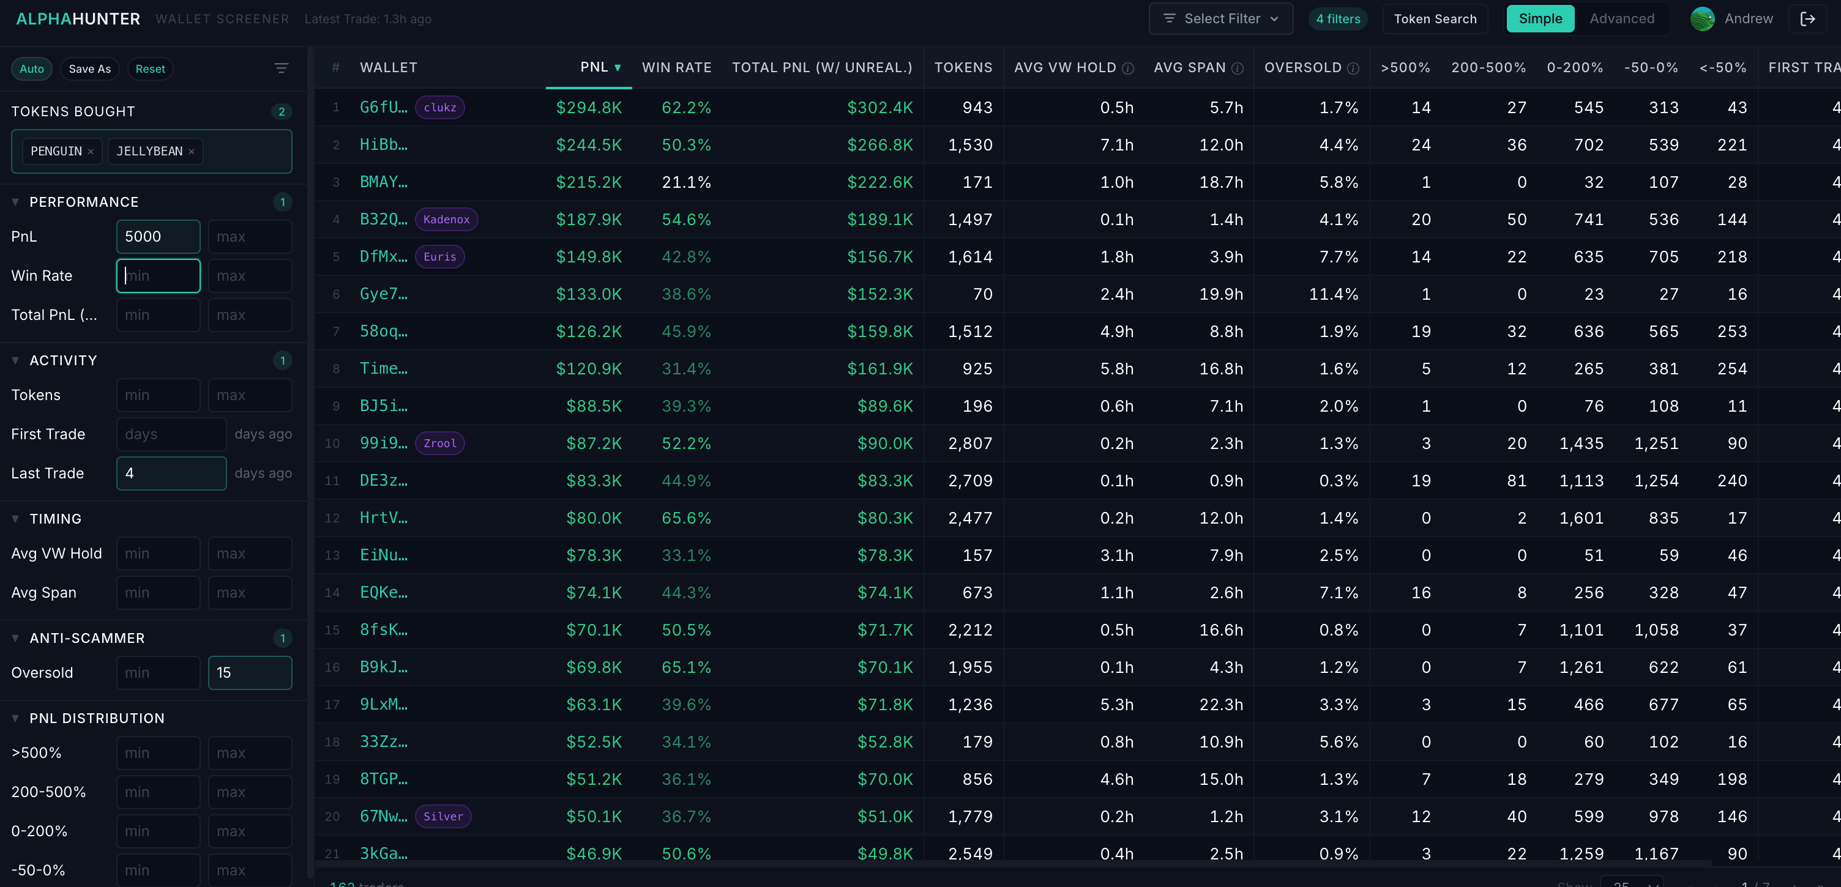
Task: Collapse the Anti-Scammer filter section
Action: click(16, 638)
